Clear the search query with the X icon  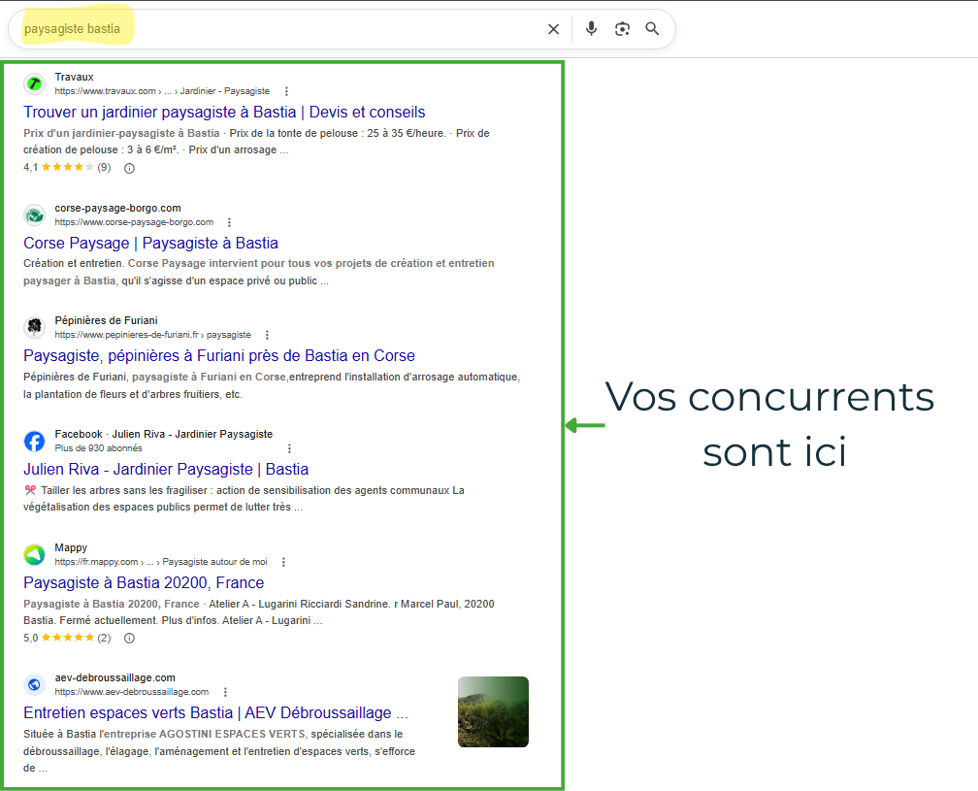pyautogui.click(x=553, y=29)
